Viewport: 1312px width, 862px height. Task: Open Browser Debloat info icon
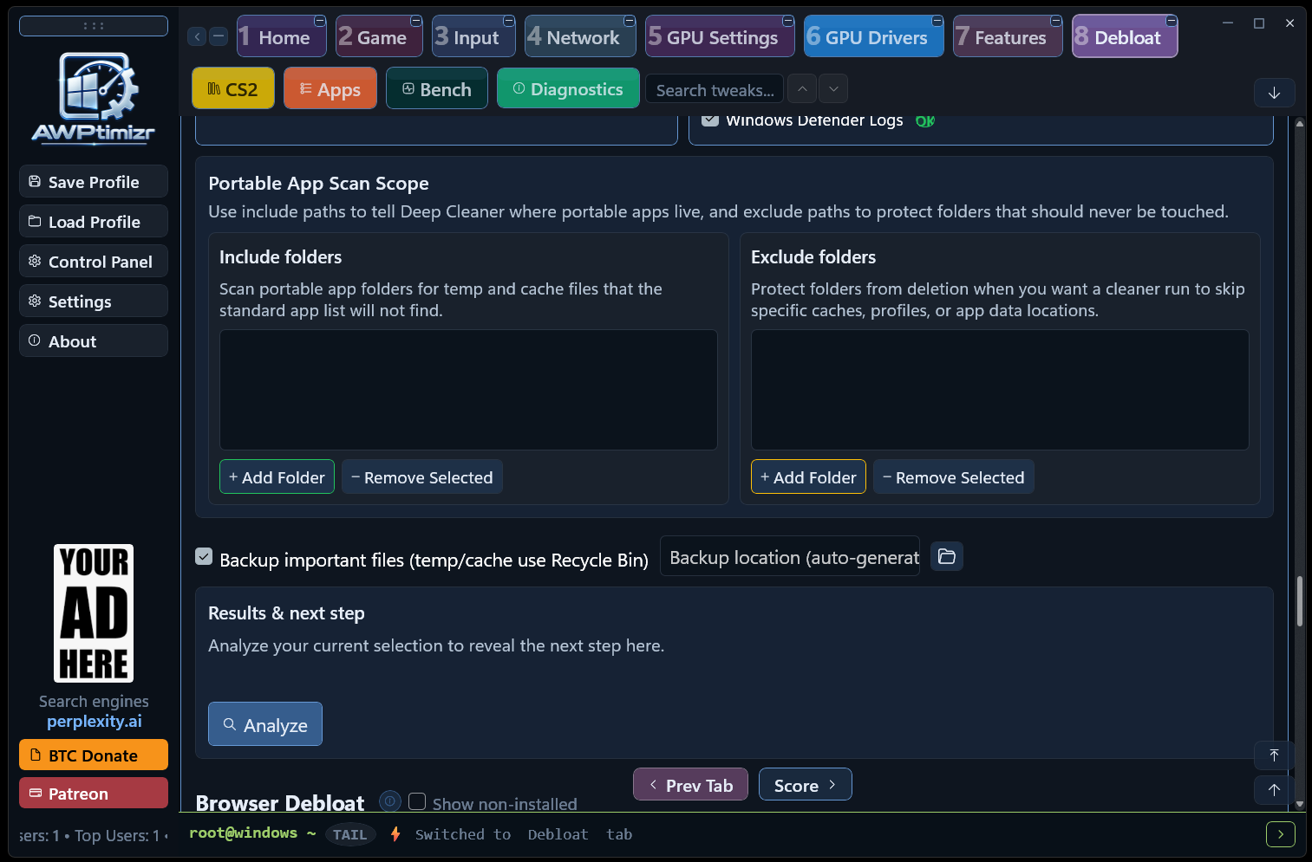[x=390, y=801]
